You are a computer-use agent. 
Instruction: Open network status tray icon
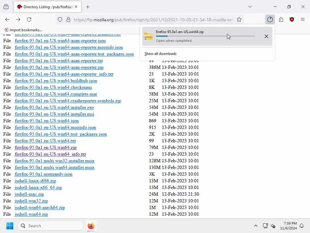point(265,226)
